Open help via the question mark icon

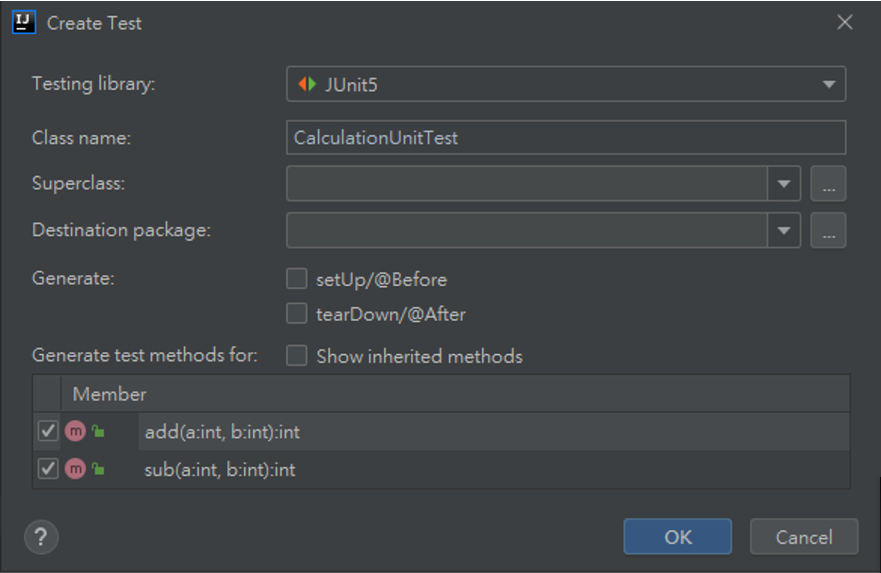pos(41,537)
